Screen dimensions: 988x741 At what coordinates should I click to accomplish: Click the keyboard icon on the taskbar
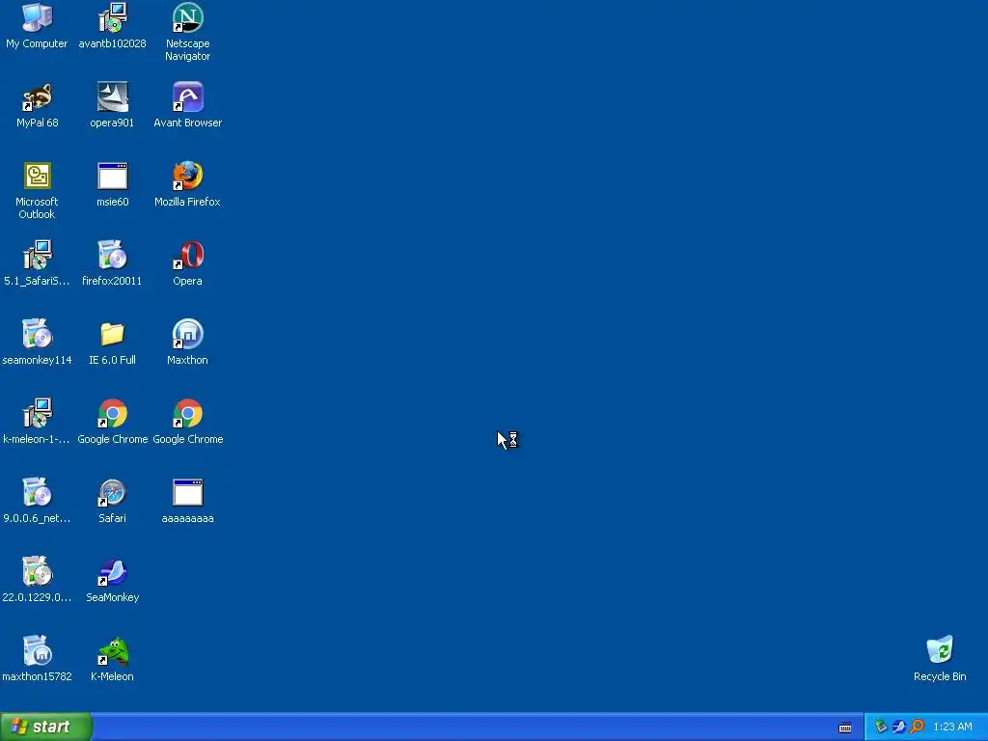tap(845, 727)
